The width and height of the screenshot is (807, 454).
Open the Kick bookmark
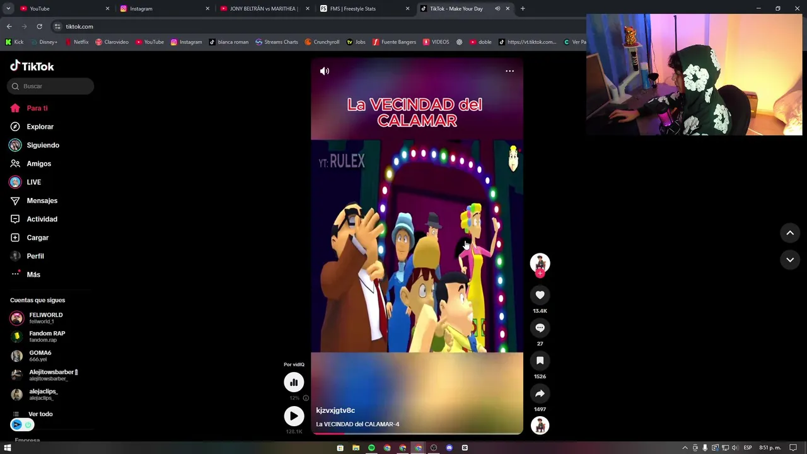pyautogui.click(x=15, y=42)
